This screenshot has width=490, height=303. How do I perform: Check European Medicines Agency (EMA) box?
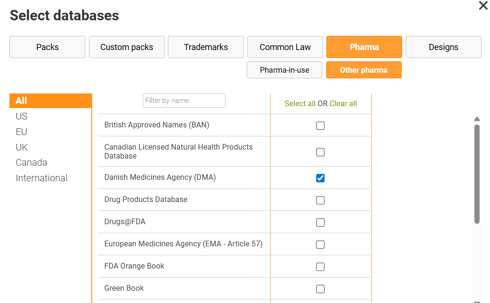320,244
